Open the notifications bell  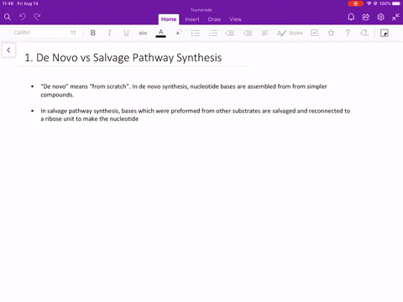pyautogui.click(x=351, y=17)
